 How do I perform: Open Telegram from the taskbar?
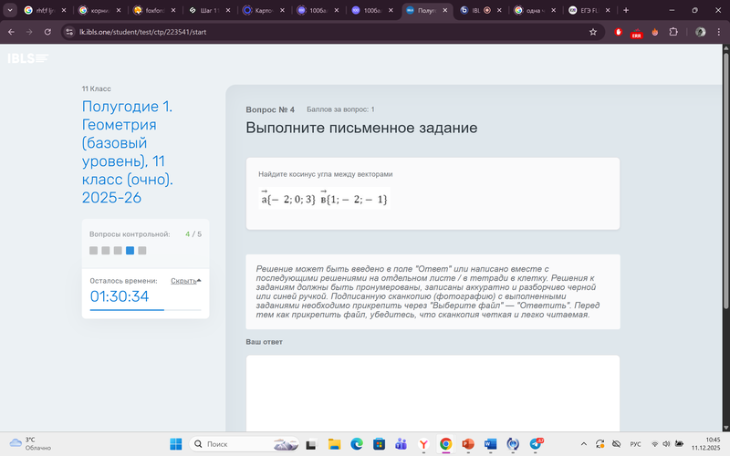click(x=537, y=443)
